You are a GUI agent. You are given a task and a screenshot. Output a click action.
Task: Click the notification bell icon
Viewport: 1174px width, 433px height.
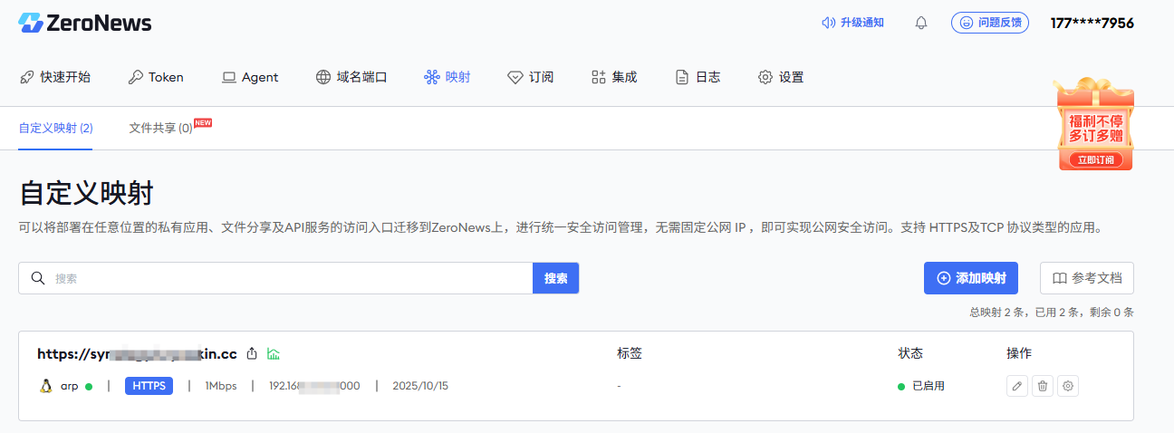pyautogui.click(x=921, y=23)
